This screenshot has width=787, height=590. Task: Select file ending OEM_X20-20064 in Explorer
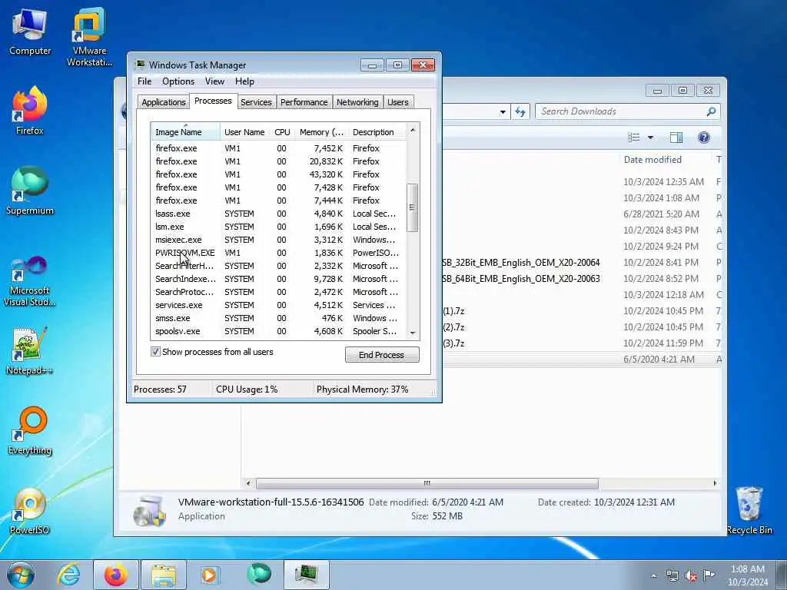pos(522,263)
